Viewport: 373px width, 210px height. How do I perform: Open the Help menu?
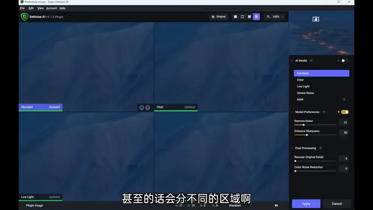point(62,8)
